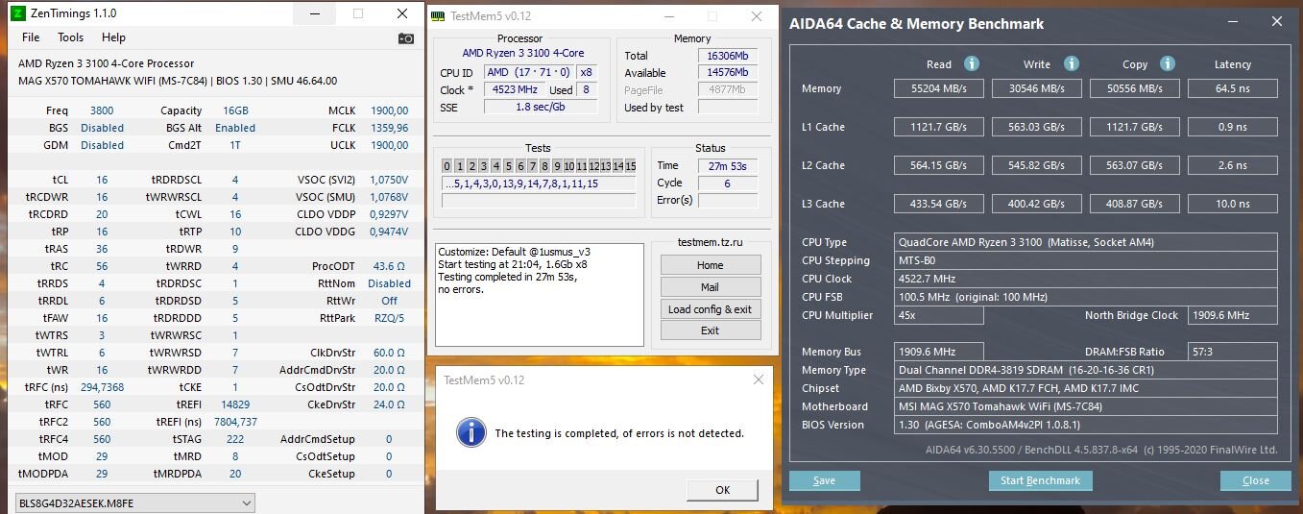Image resolution: width=1303 pixels, height=514 pixels.
Task: Click the GDM Disabled value
Action: [x=102, y=145]
